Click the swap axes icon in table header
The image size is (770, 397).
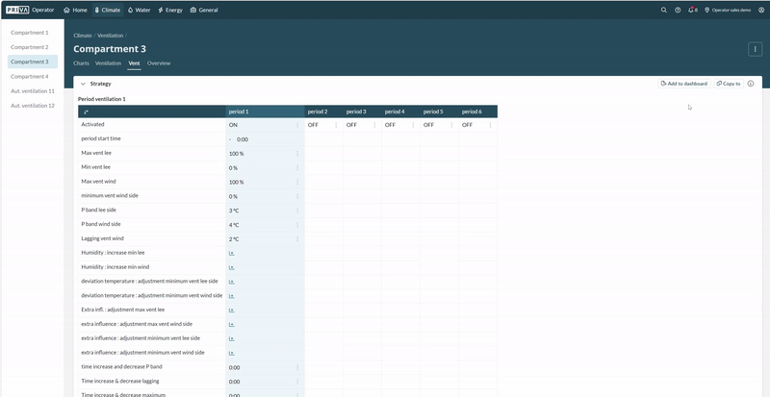[x=87, y=112]
